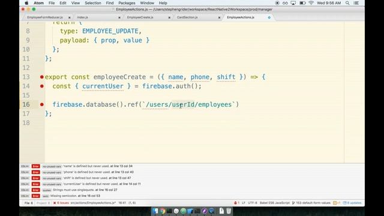Click lint error dot on line 13
This screenshot has width=384, height=216.
click(42, 77)
